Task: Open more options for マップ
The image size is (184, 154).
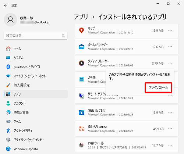Action: coord(170,31)
